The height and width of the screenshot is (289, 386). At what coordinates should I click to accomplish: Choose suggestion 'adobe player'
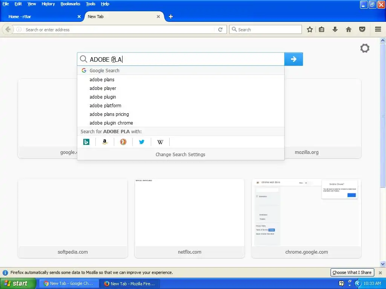[x=181, y=88]
